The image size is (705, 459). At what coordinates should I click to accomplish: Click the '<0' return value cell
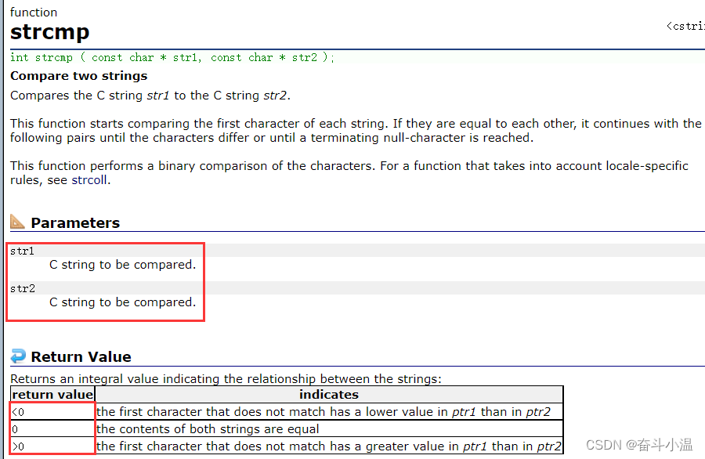click(x=52, y=412)
